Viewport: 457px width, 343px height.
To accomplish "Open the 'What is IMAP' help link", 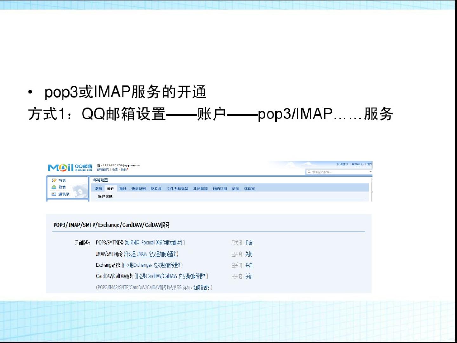I will pos(151,254).
